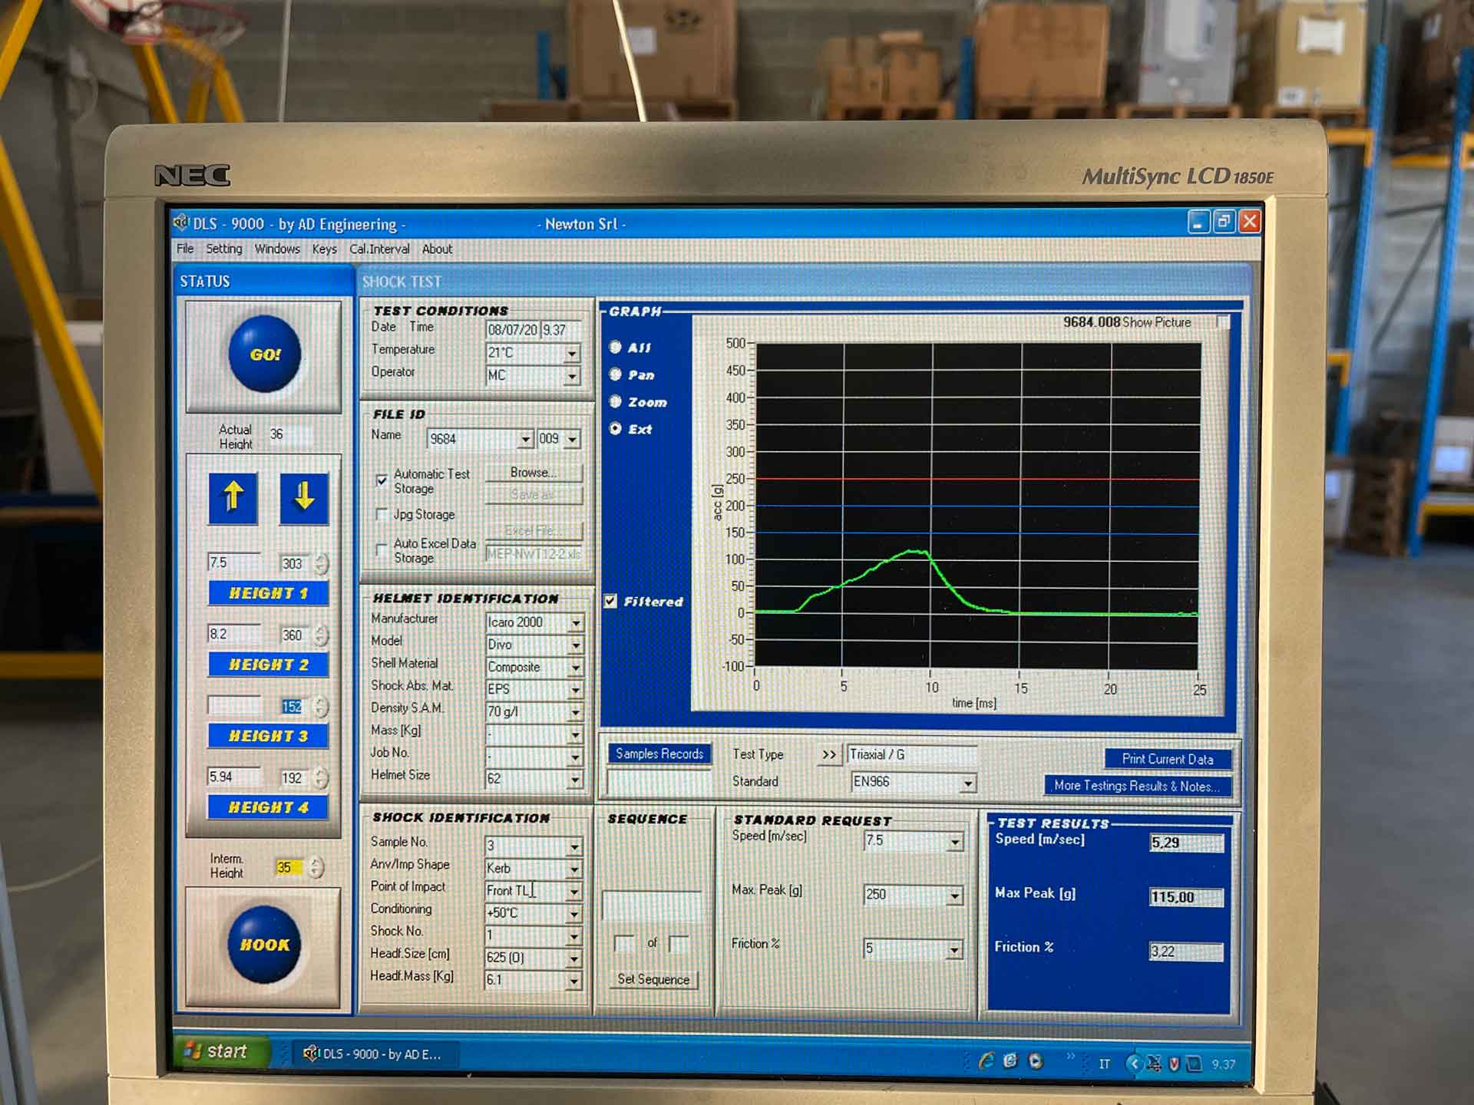This screenshot has width=1474, height=1105.
Task: Select the Zoom graph mode radio
Action: click(616, 401)
